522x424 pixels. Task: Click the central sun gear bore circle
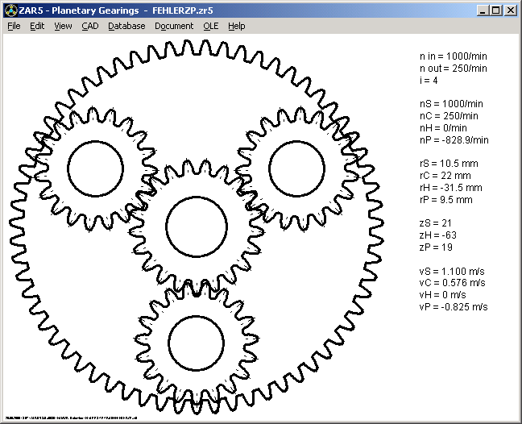pyautogui.click(x=196, y=225)
